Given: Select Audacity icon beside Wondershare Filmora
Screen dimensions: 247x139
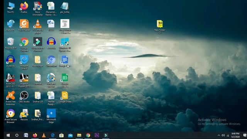Looking at the screenshot, I should click(51, 43).
